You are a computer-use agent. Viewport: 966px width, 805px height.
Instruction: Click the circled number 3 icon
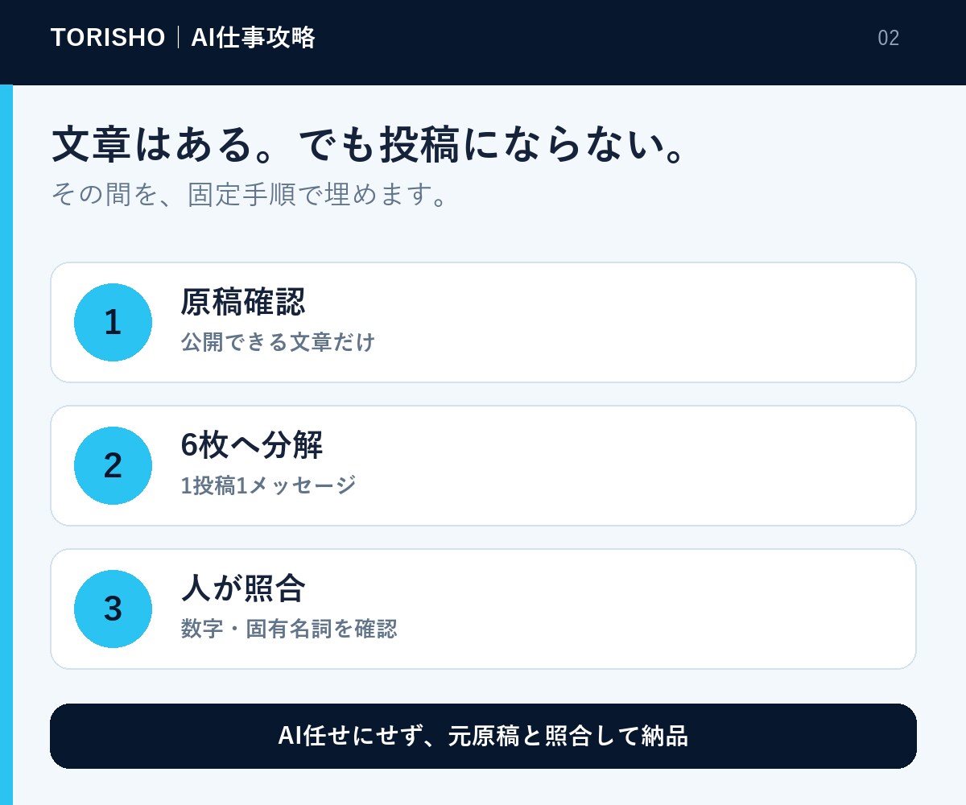[113, 609]
